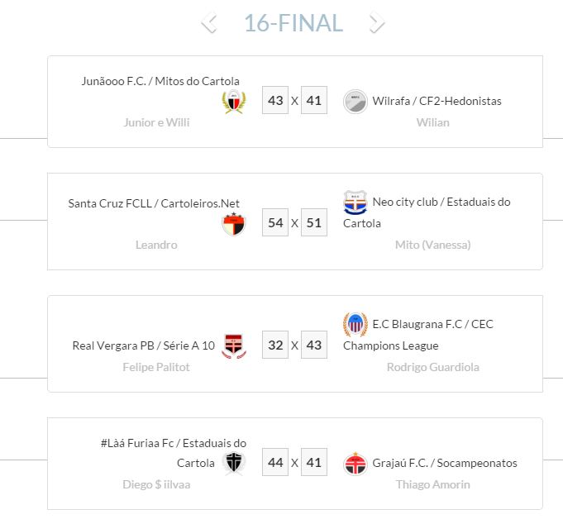Click owner name Mito (Vanessa)

point(432,245)
